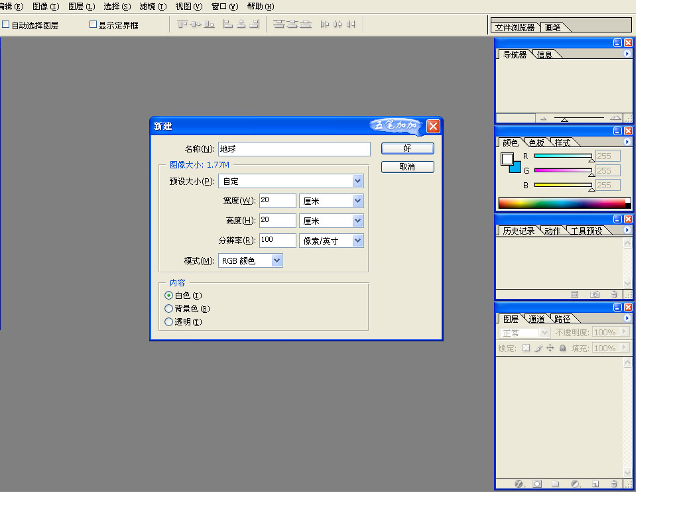This screenshot has height=509, width=679.
Task: Switch to the 动作 tab
Action: (552, 231)
